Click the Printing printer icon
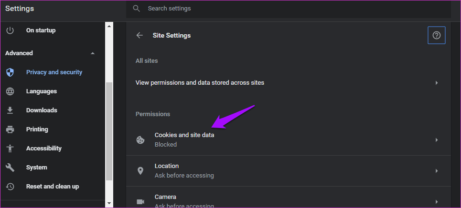 [x=10, y=129]
